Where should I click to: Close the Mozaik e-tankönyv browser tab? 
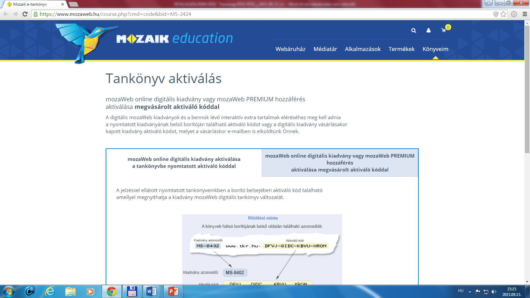tap(63, 4)
